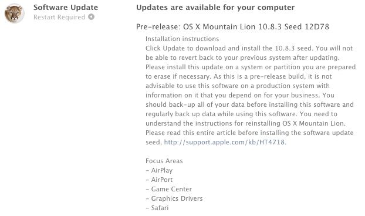Click the line starting 'should back-up all of your data'

point(249,104)
